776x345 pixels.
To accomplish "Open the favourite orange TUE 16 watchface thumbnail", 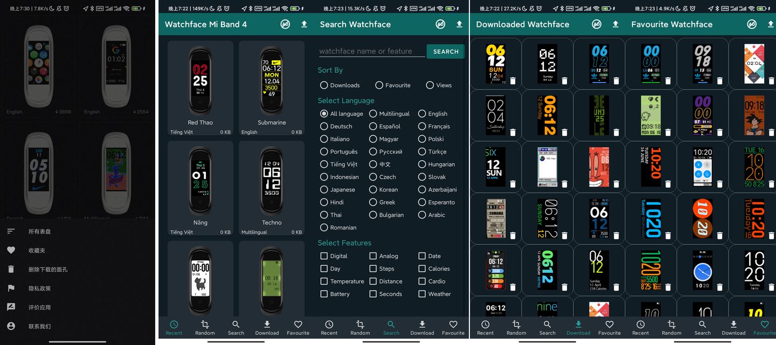I will (754, 167).
